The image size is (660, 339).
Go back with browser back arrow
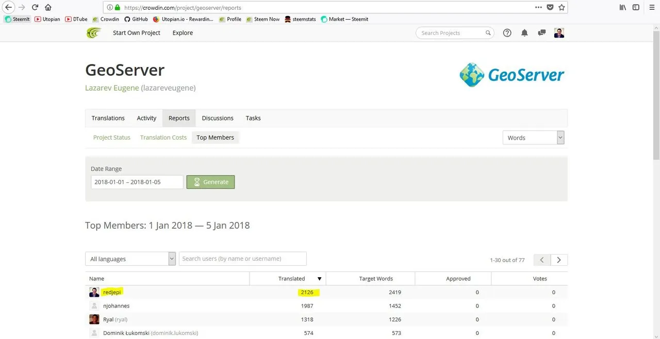(x=9, y=8)
